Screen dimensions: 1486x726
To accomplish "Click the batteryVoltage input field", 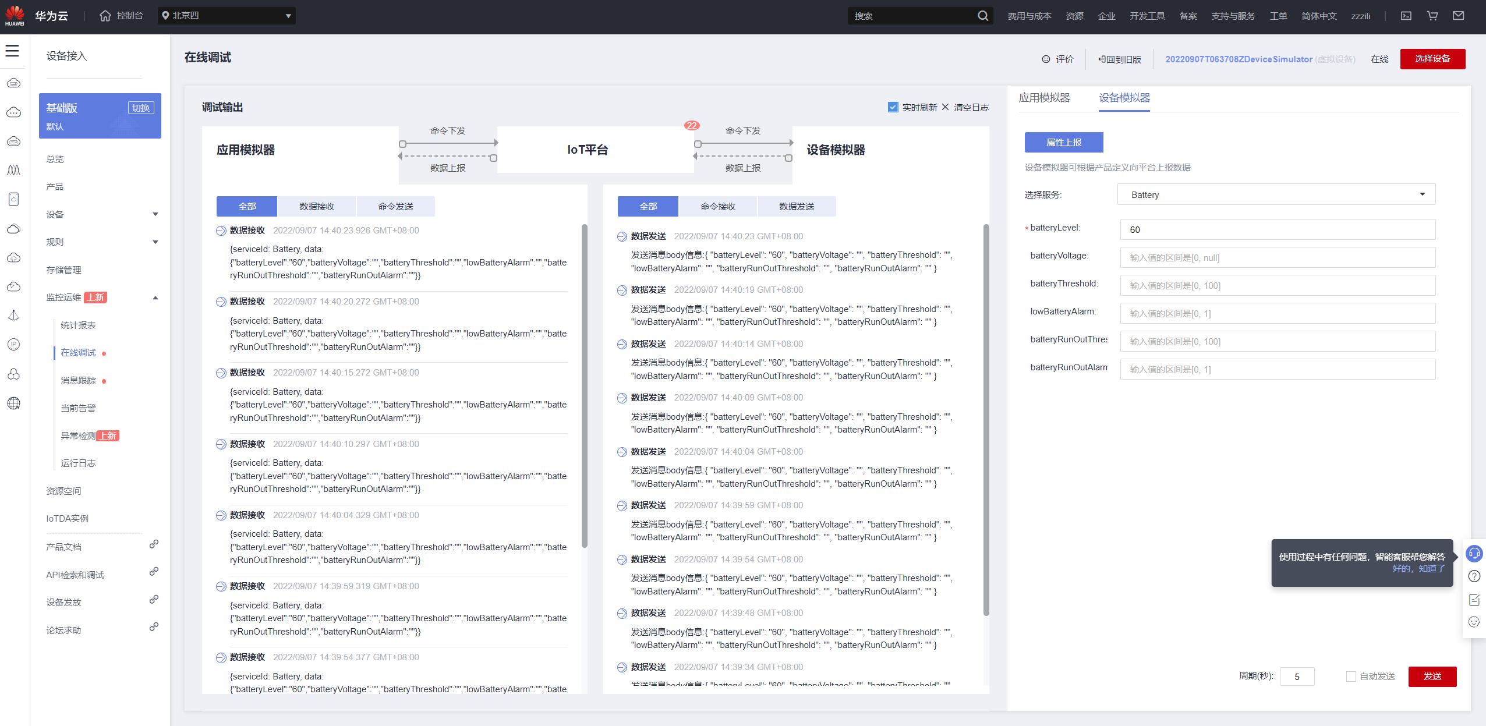I will tap(1277, 257).
